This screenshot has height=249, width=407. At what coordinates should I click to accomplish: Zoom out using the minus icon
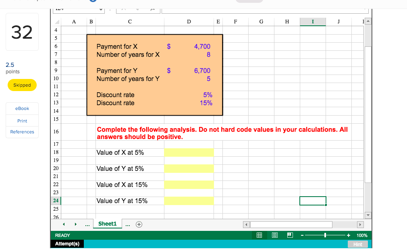tap(302, 235)
